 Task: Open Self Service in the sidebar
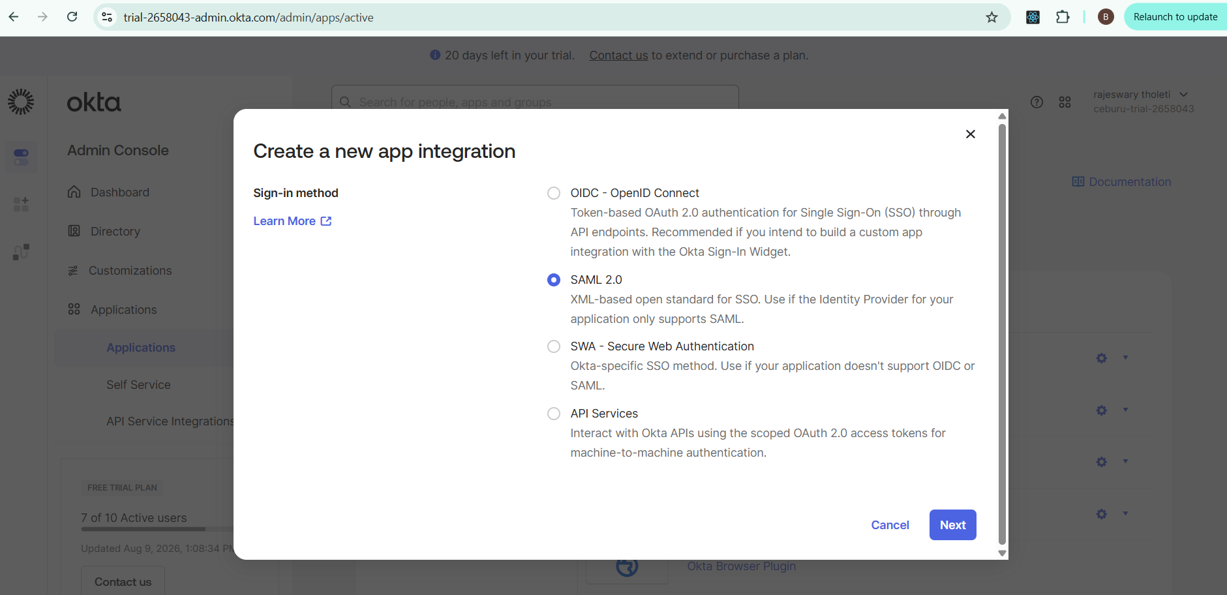[x=138, y=385]
